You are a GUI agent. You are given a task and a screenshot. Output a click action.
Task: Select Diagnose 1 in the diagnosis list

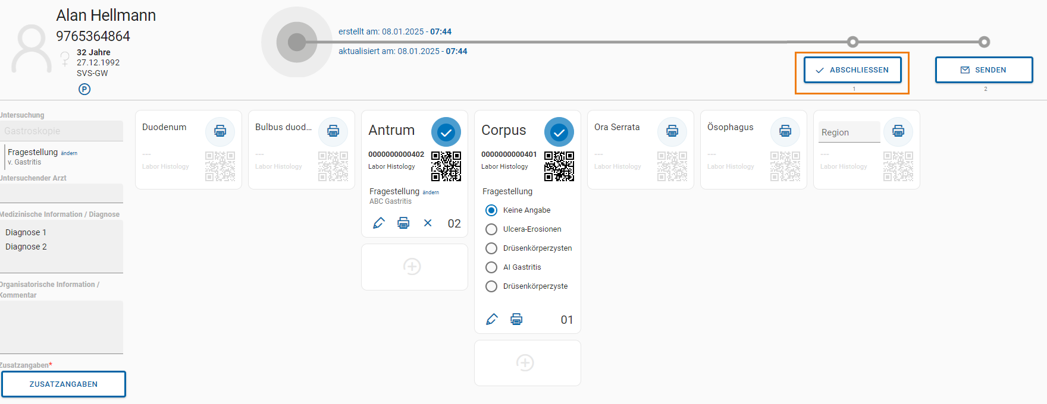[26, 232]
